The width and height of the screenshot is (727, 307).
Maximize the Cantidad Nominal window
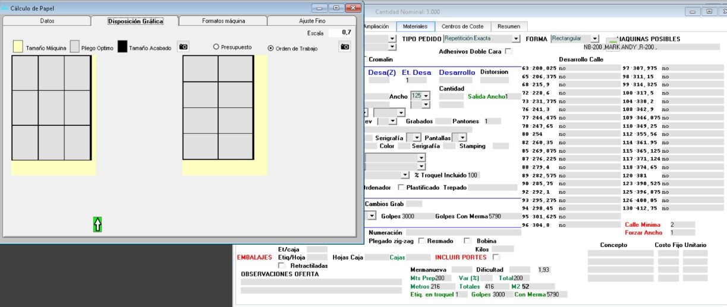tap(709, 12)
